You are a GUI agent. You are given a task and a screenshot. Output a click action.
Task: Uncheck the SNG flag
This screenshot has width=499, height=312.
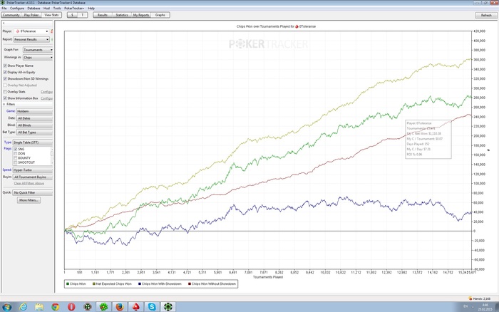click(x=15, y=149)
